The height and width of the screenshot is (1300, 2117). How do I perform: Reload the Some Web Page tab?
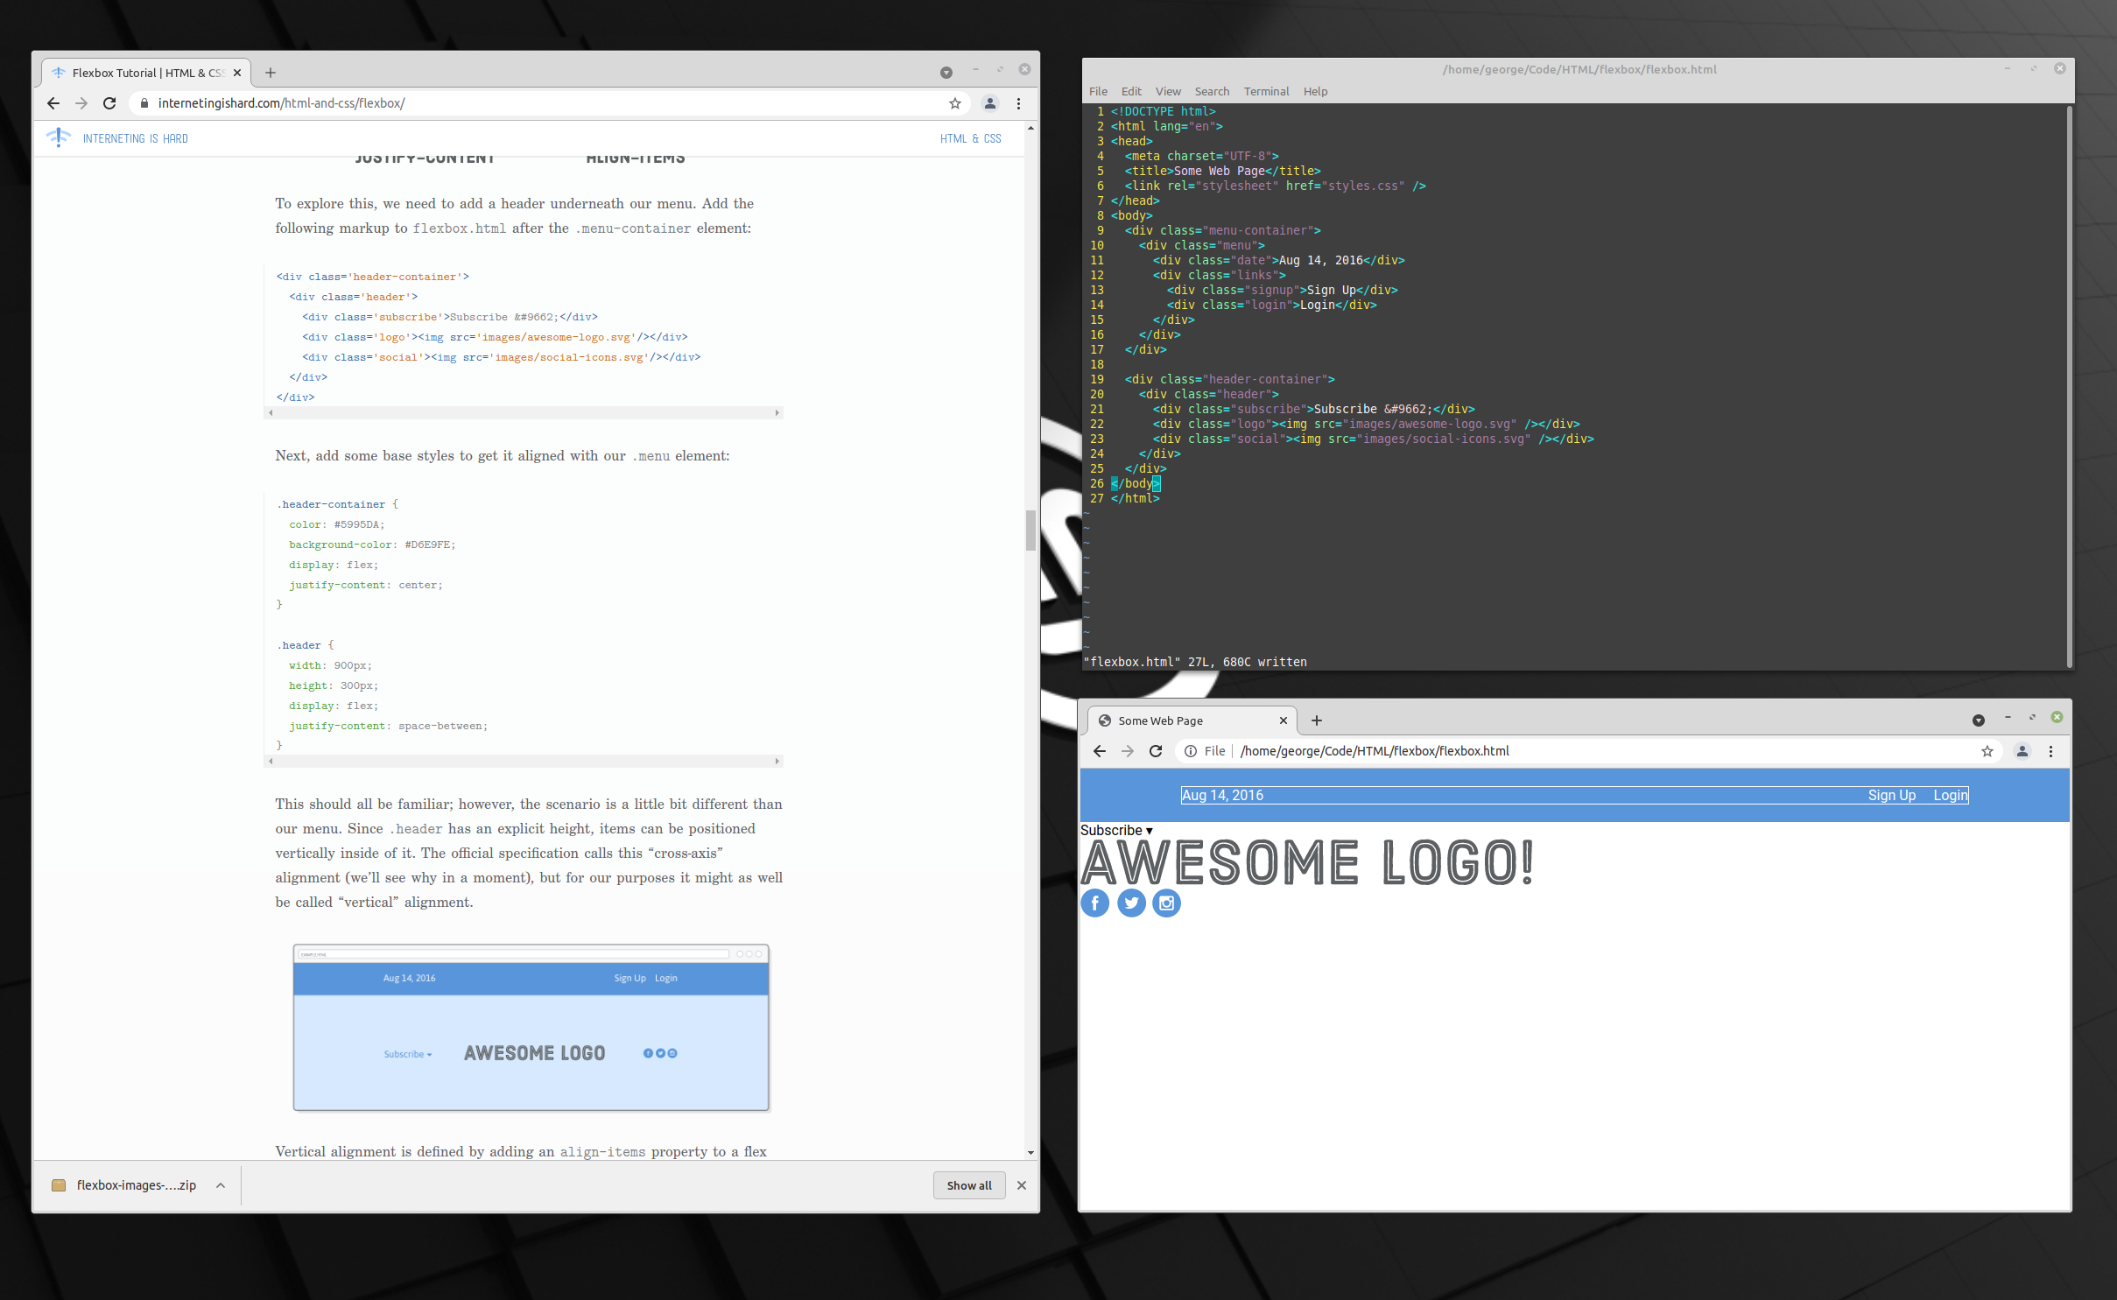(x=1156, y=751)
